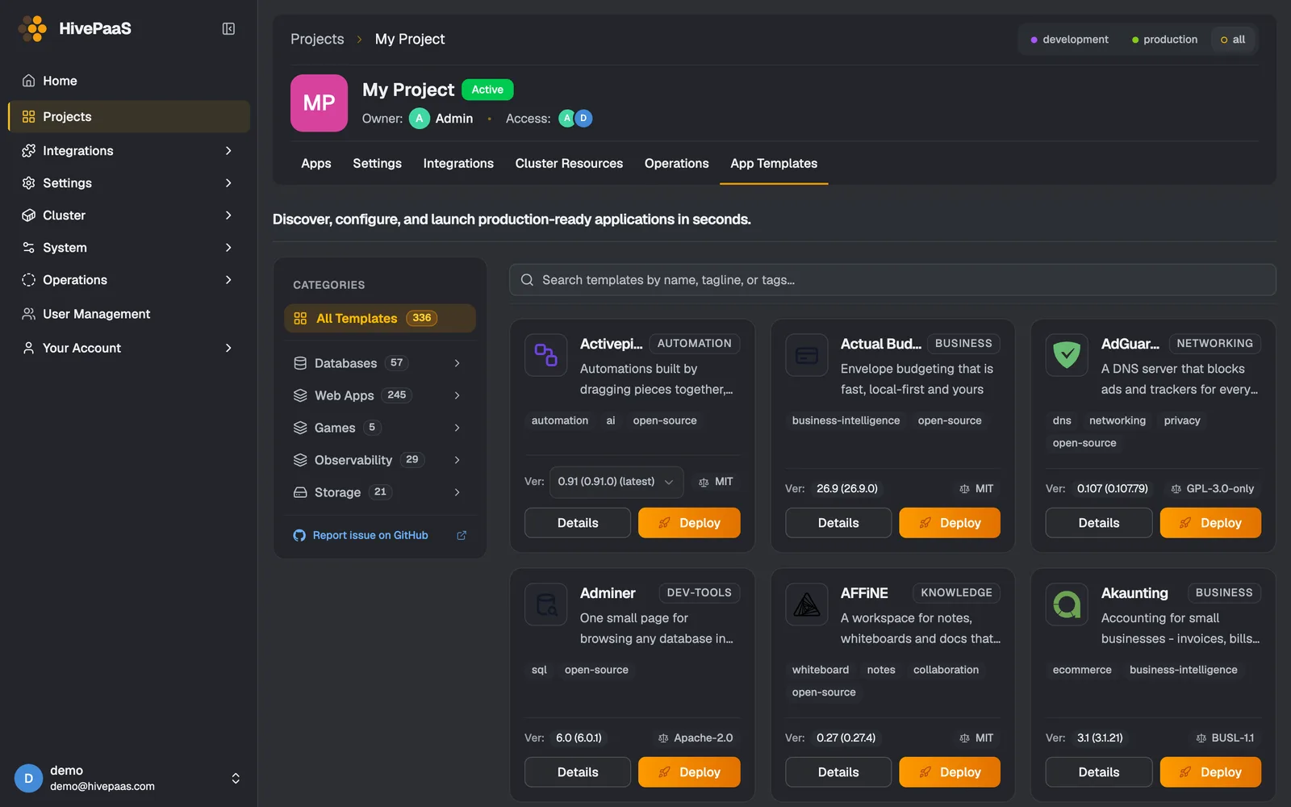Expand the Cluster sidebar section chevron
The width and height of the screenshot is (1291, 807).
(x=228, y=215)
